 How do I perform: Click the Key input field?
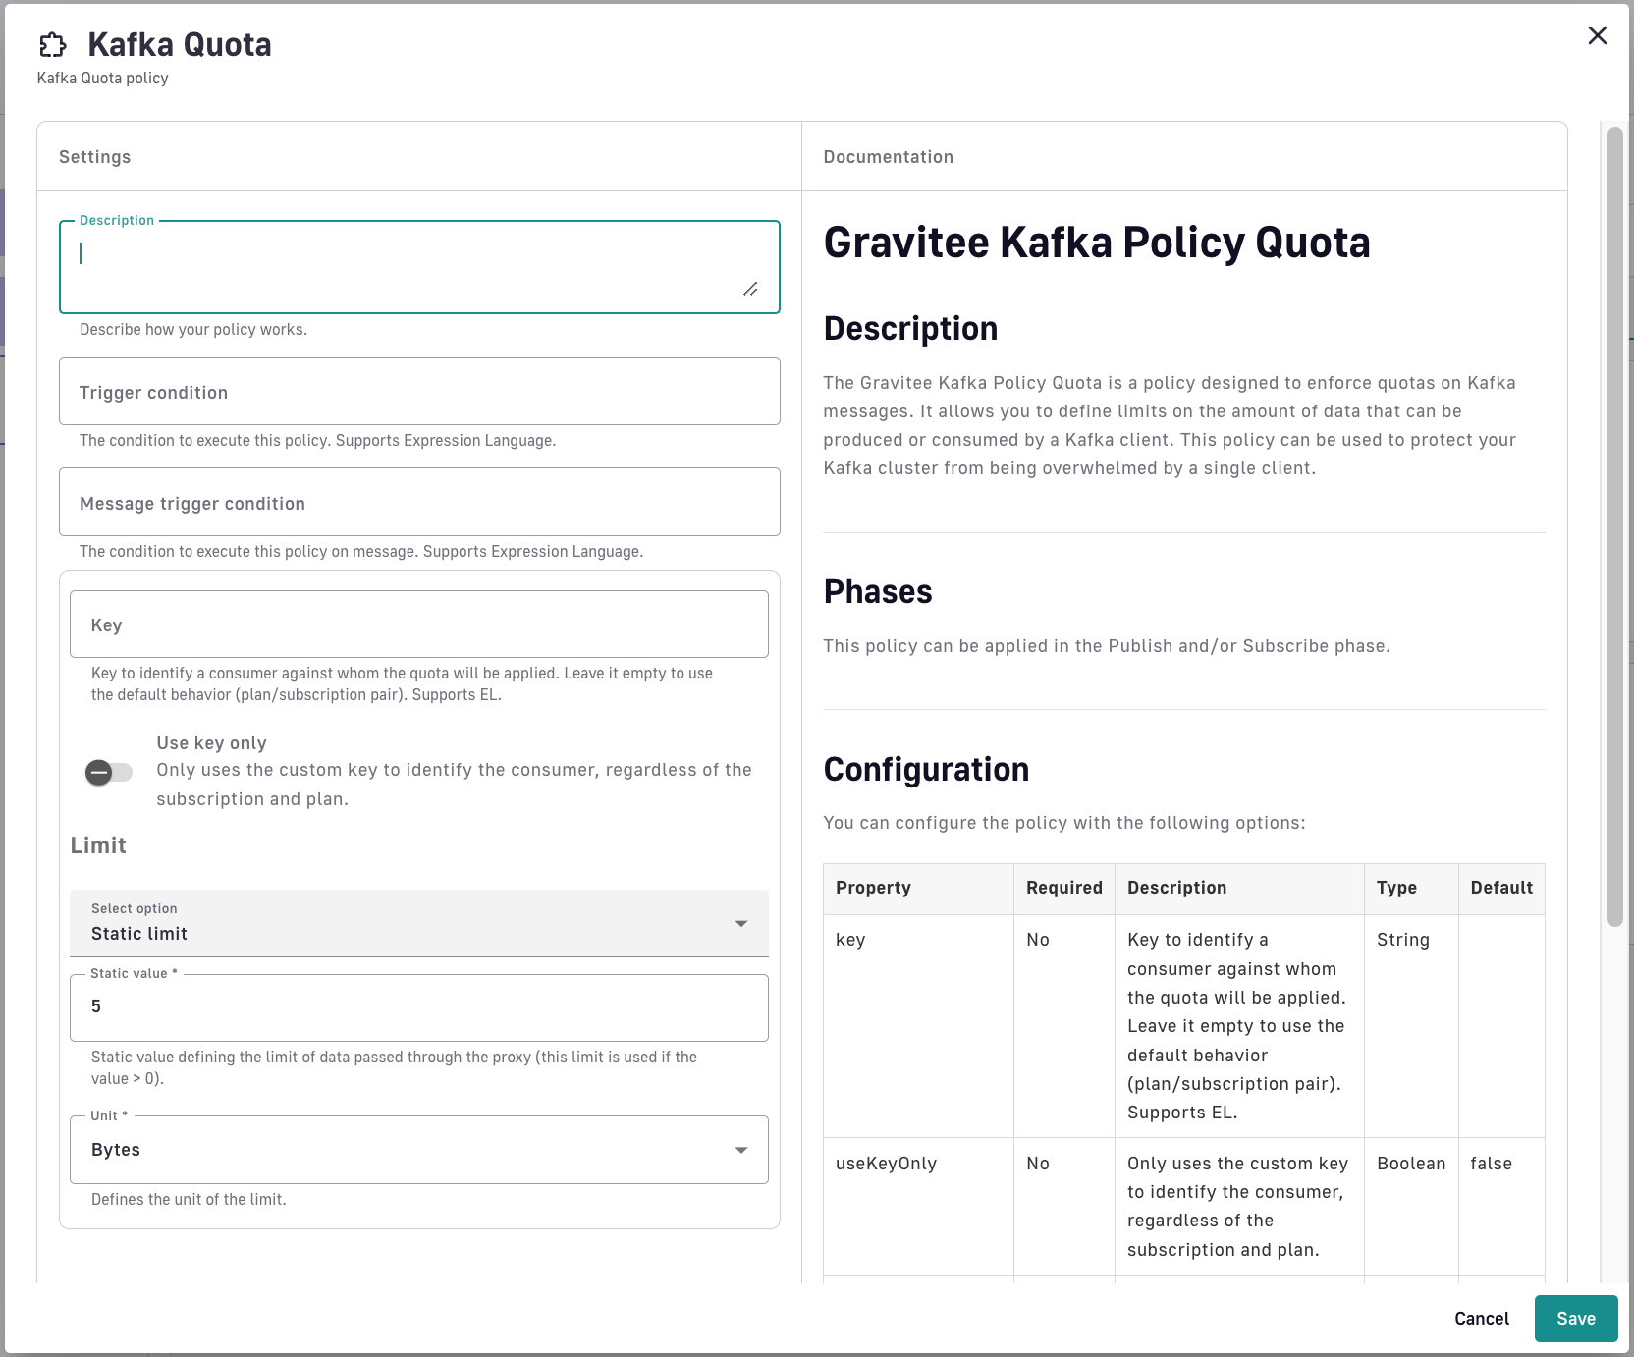pos(419,624)
